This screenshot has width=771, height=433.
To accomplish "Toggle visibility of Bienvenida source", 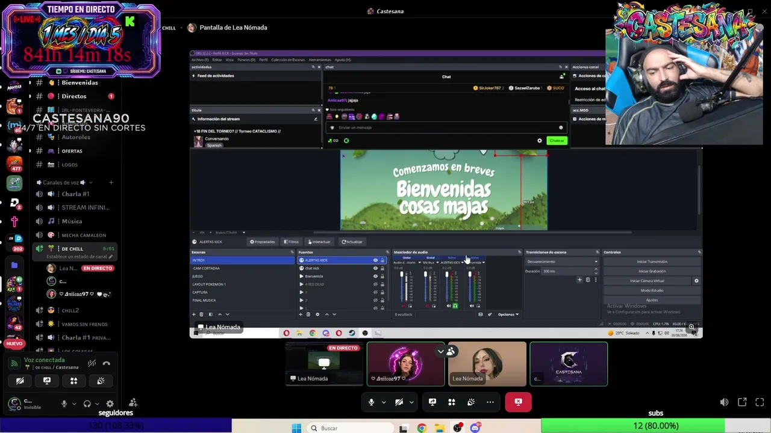I will (375, 276).
